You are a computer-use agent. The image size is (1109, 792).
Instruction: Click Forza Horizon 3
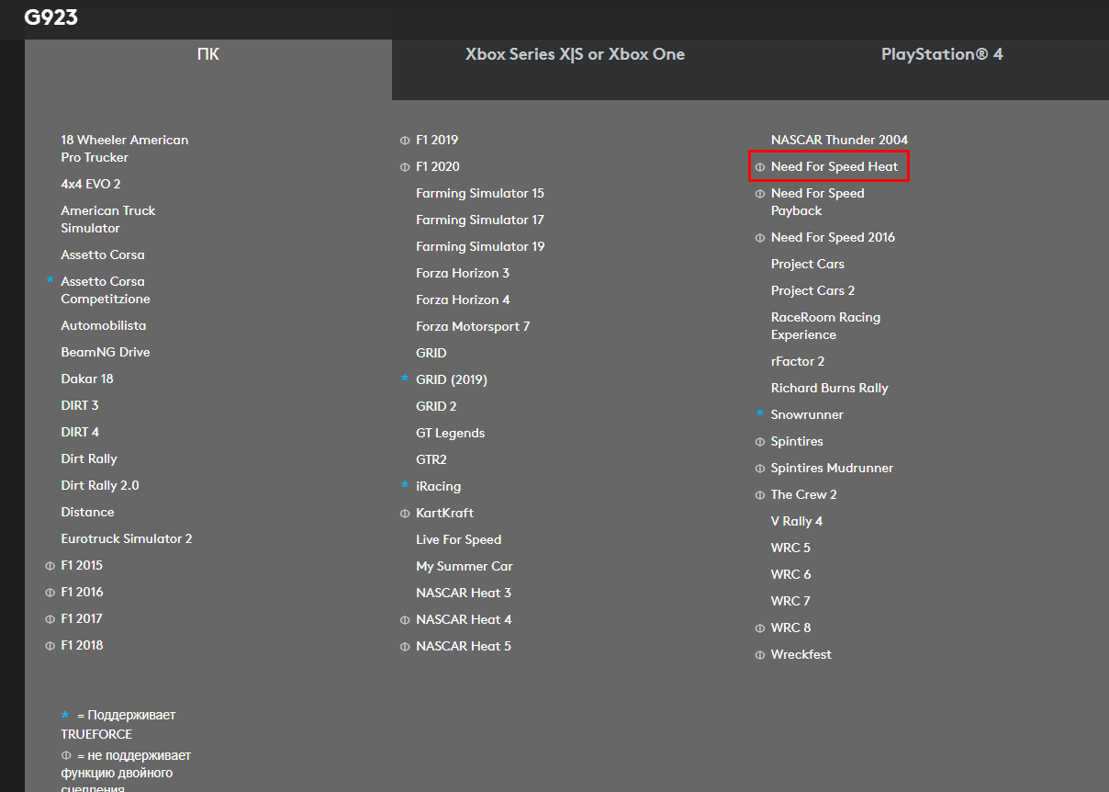pyautogui.click(x=463, y=273)
